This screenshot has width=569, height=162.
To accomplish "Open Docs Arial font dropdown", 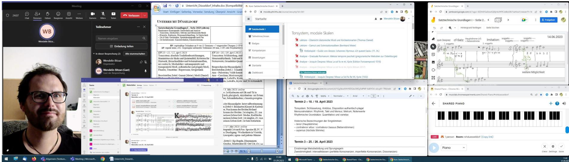I will click(358, 96).
